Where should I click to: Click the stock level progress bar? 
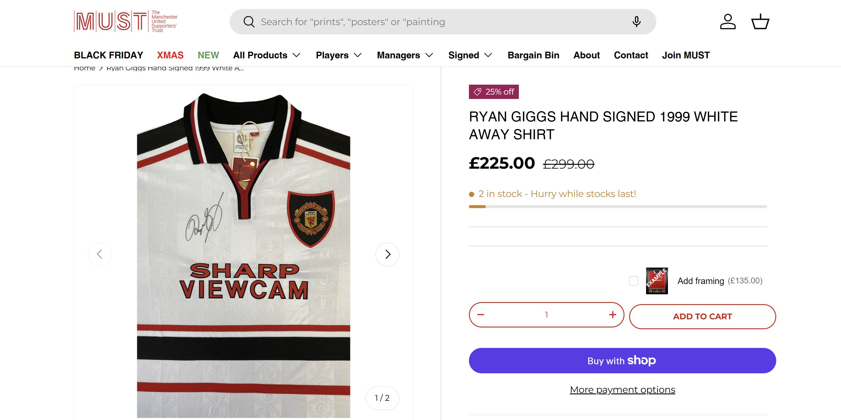coord(618,207)
